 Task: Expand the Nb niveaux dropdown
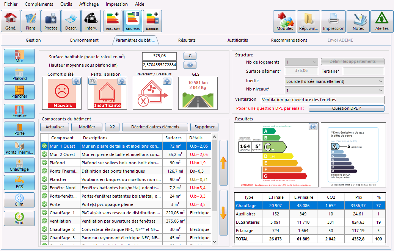tap(334, 90)
